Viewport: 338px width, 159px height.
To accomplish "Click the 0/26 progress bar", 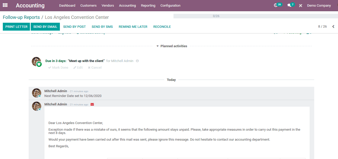I will click(x=256, y=16).
